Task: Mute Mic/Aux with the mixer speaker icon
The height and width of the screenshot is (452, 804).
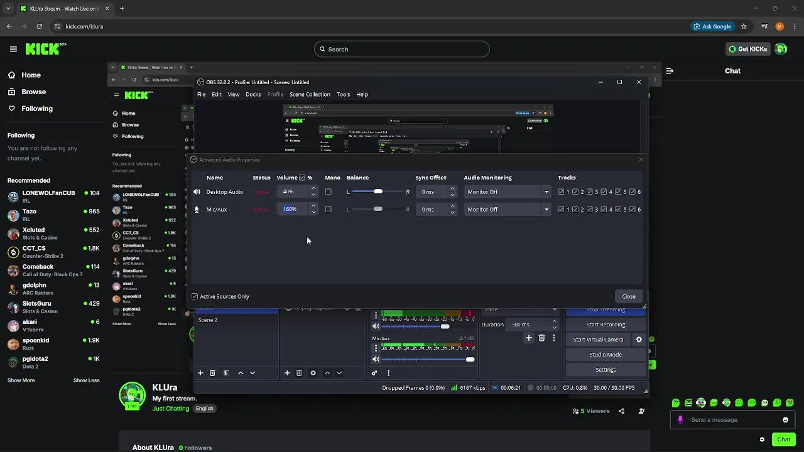Action: [x=376, y=359]
